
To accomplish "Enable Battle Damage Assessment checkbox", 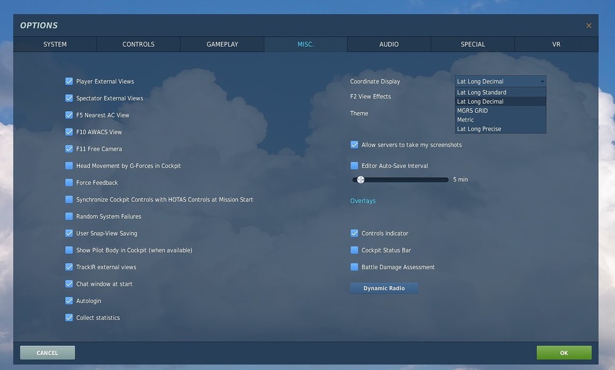I will (354, 267).
